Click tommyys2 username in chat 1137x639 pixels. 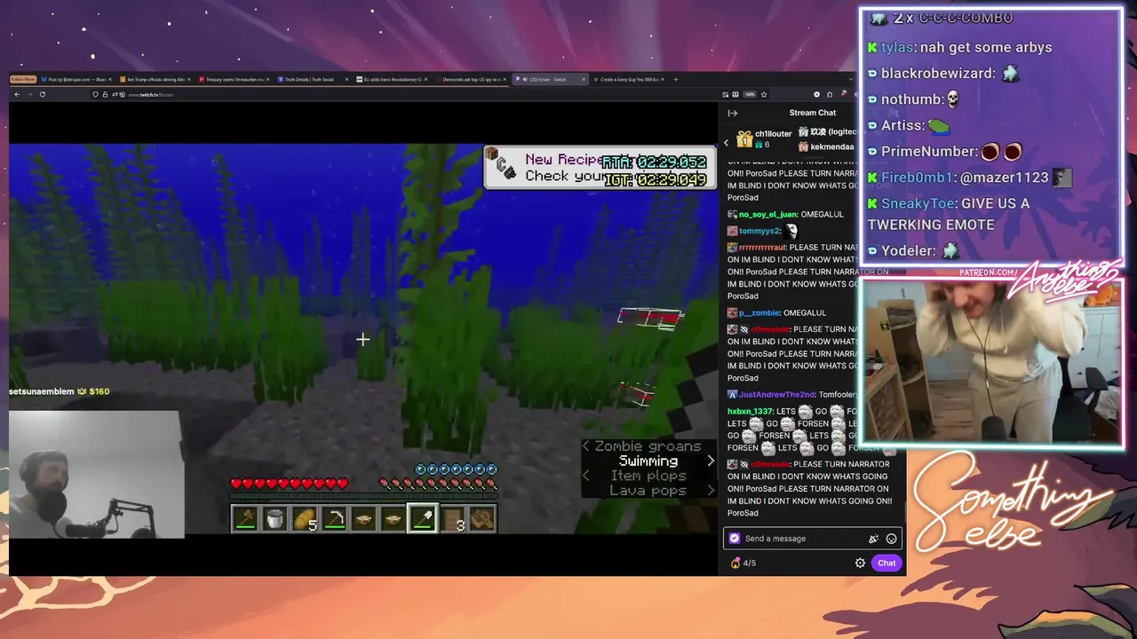point(759,231)
